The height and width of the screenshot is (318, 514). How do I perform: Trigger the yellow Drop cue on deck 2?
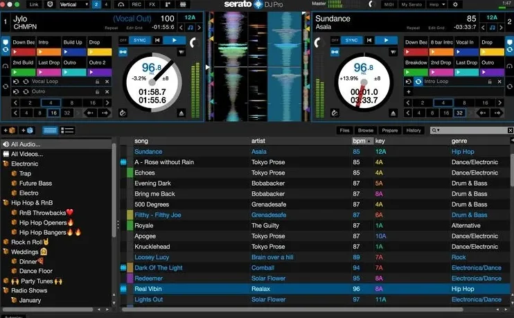pyautogui.click(x=492, y=52)
